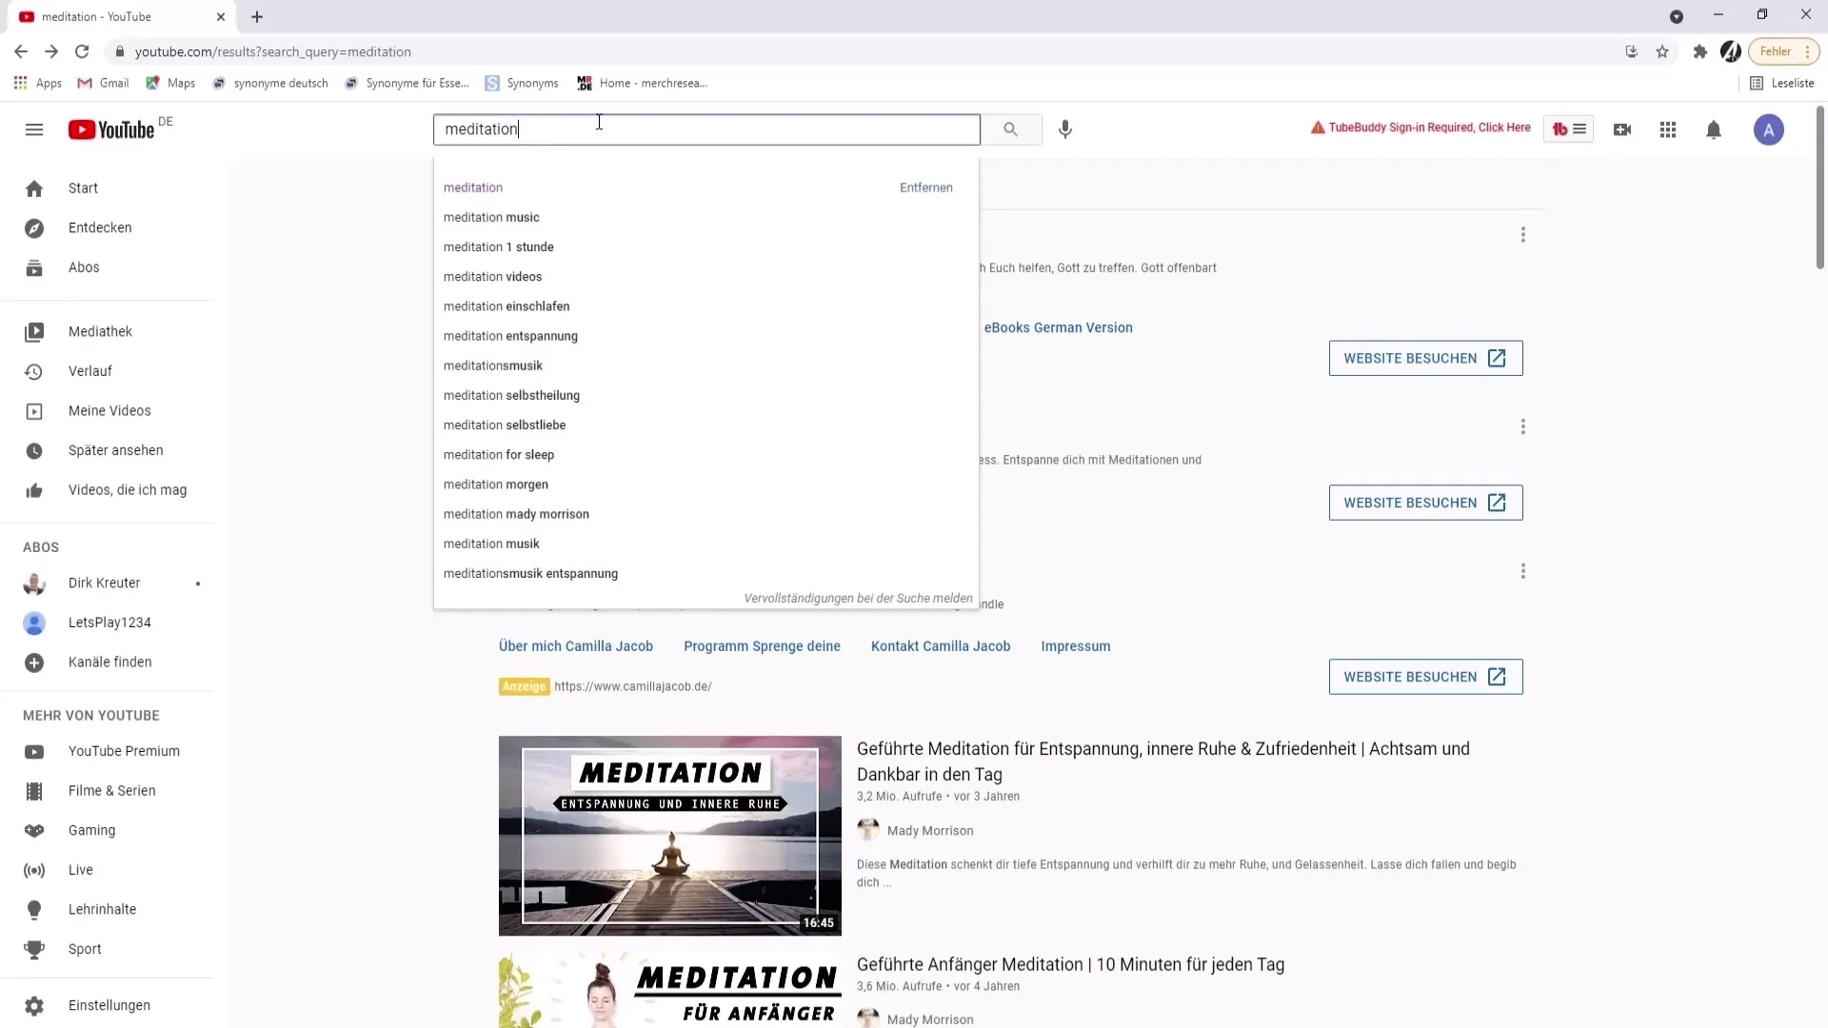Click the YouTube camera upload icon

(1622, 128)
